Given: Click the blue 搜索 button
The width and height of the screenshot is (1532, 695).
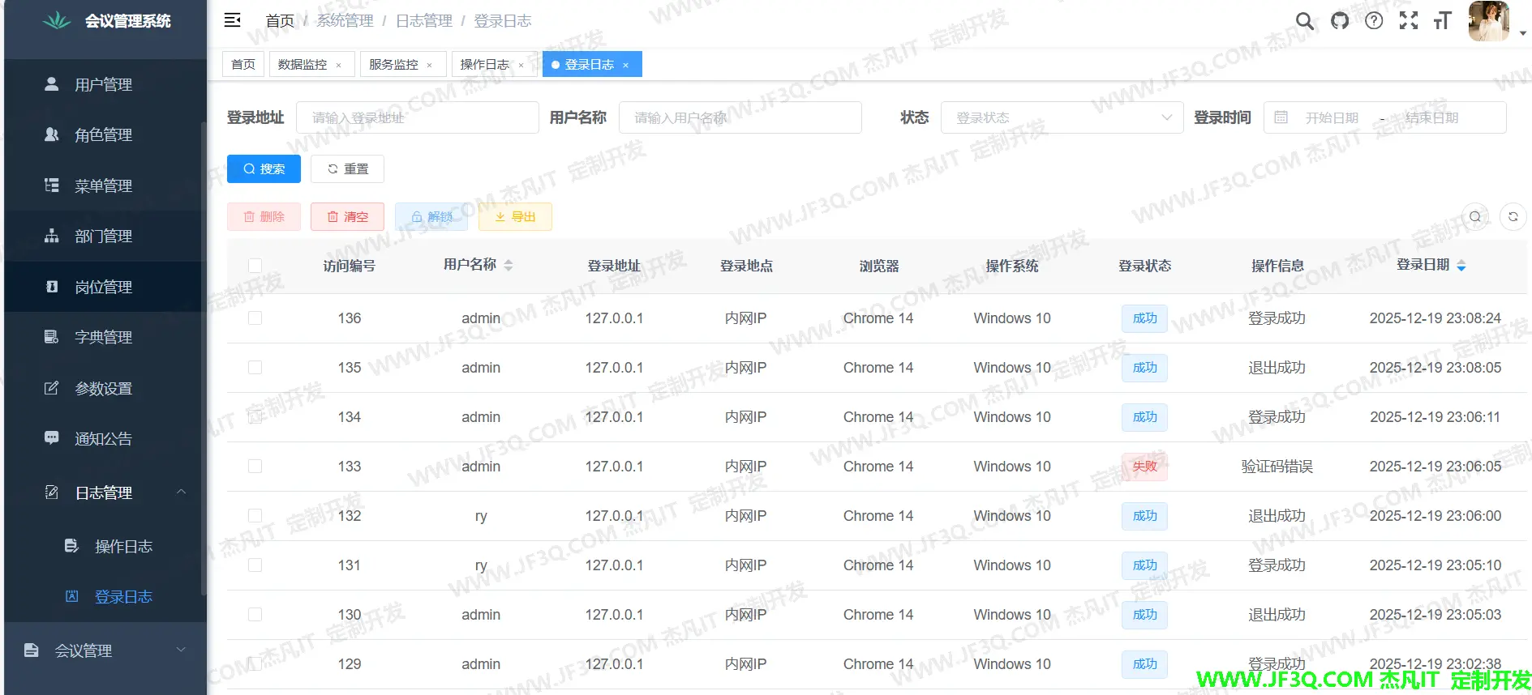Looking at the screenshot, I should coord(264,168).
